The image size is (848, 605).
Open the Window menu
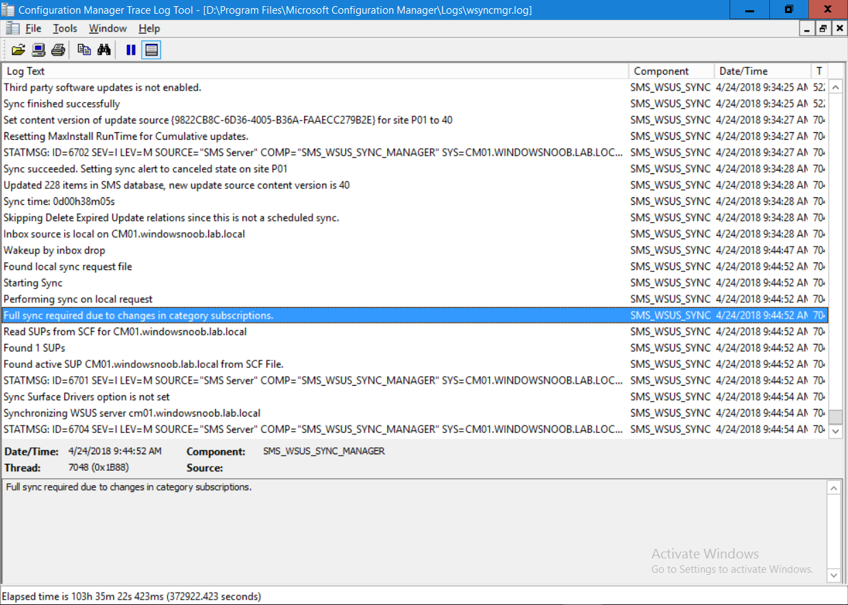click(x=108, y=28)
